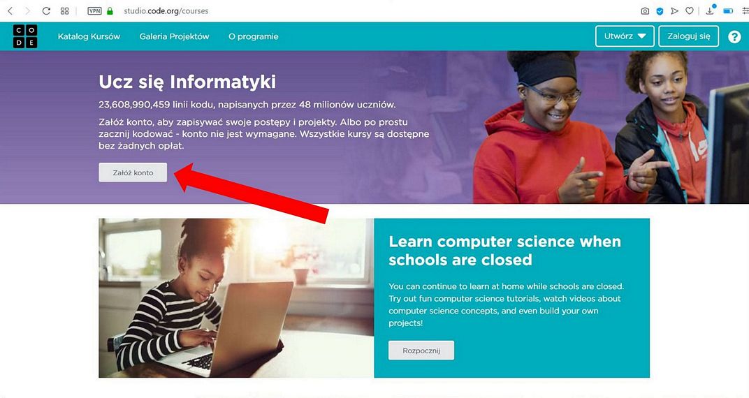749x398 pixels.
Task: Click the Załóż konto button
Action: click(133, 172)
